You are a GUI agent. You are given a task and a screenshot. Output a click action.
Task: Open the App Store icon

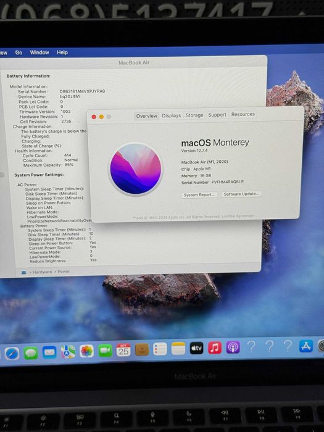coord(306,346)
